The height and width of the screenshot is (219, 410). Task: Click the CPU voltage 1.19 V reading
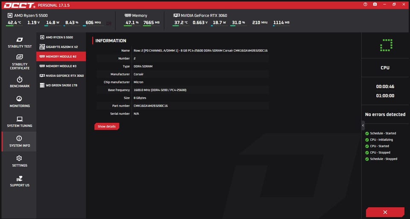click(x=33, y=23)
